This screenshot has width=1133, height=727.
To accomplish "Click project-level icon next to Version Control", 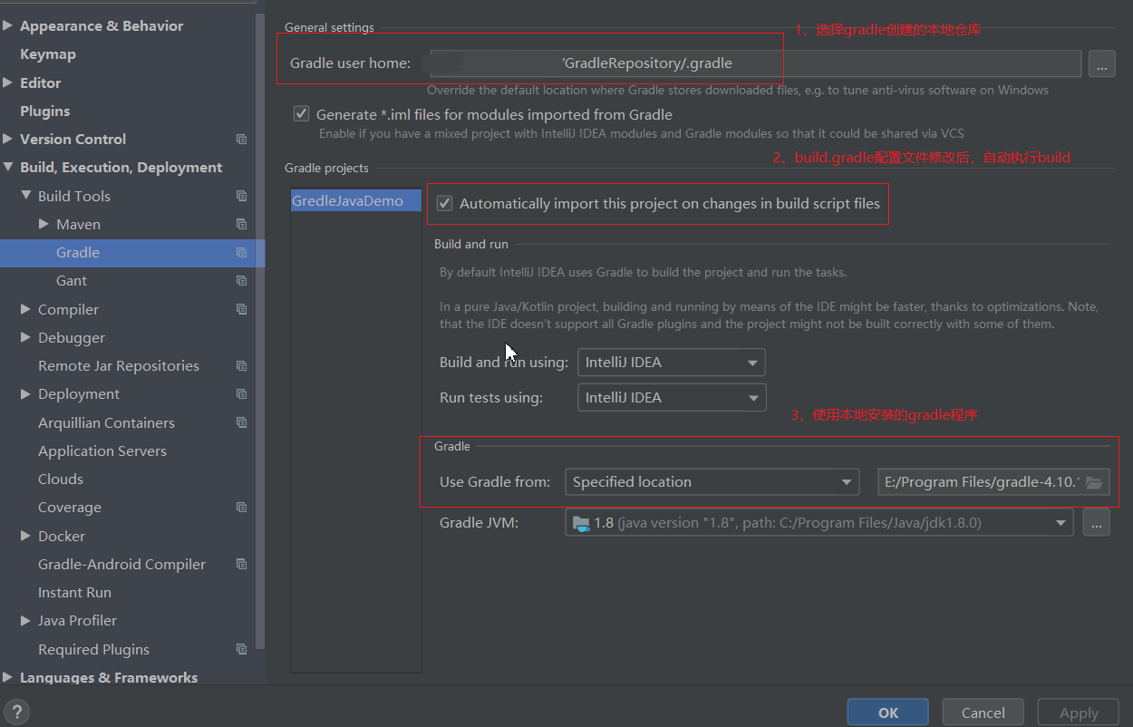I will point(241,140).
